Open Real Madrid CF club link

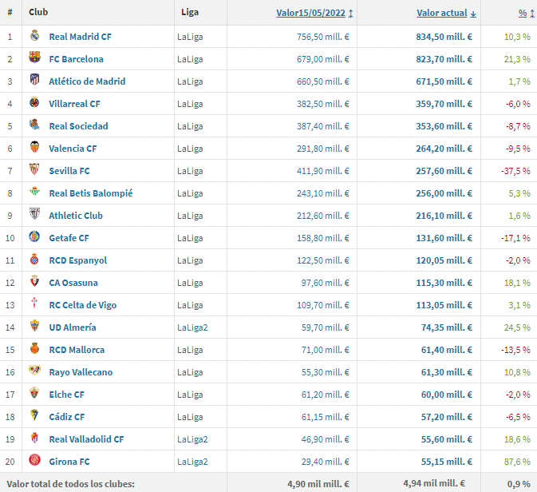pos(80,37)
